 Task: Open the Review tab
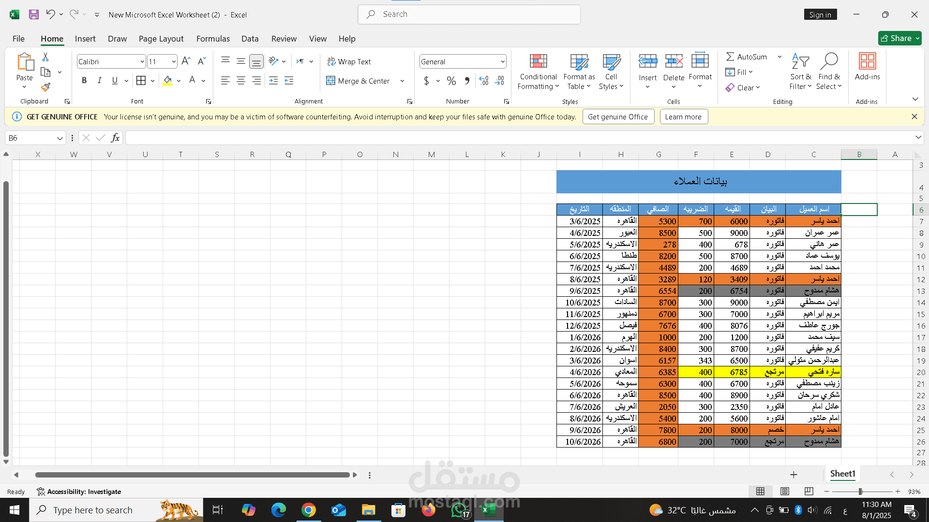tap(284, 39)
